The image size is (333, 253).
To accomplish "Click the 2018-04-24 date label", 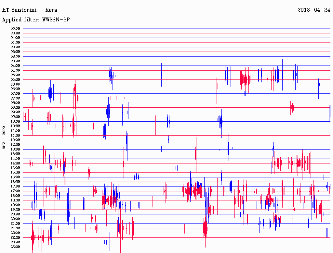I will [314, 10].
